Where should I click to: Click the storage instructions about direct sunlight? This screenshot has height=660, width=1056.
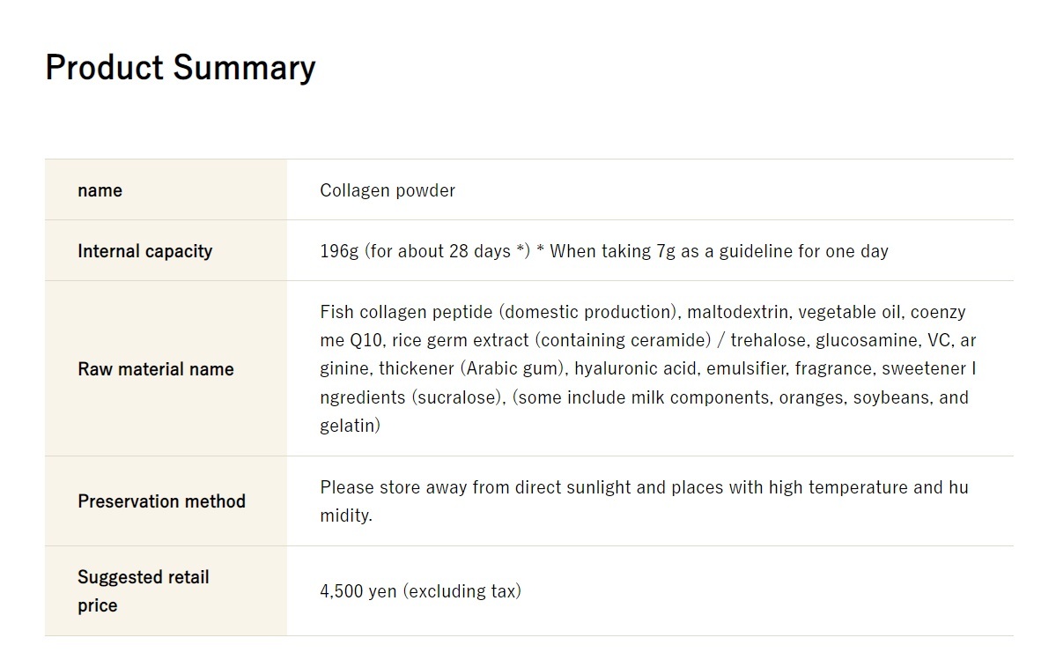coord(644,501)
